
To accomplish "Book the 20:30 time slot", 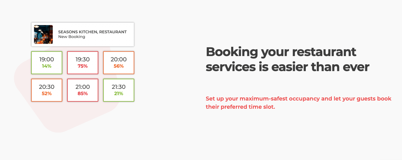I will [47, 90].
